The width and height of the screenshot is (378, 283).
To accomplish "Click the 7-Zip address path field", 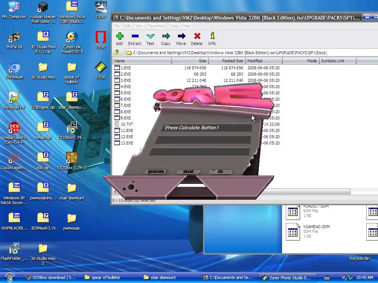I will point(251,52).
